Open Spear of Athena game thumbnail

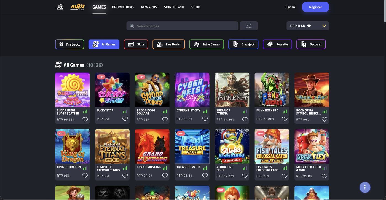(x=232, y=90)
